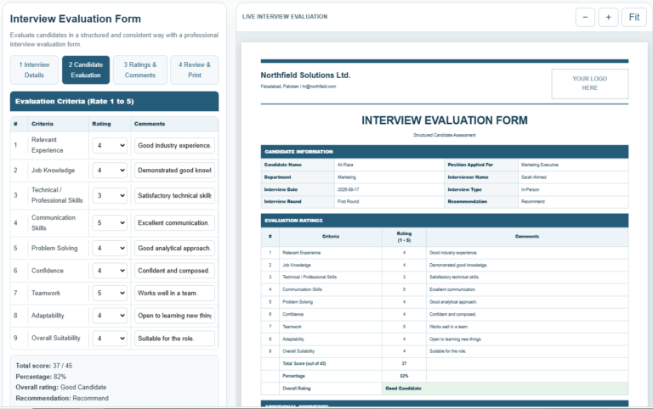Click the 'EVALUATION RATINGS' section header
Screen dimensions: 653x409
445,221
